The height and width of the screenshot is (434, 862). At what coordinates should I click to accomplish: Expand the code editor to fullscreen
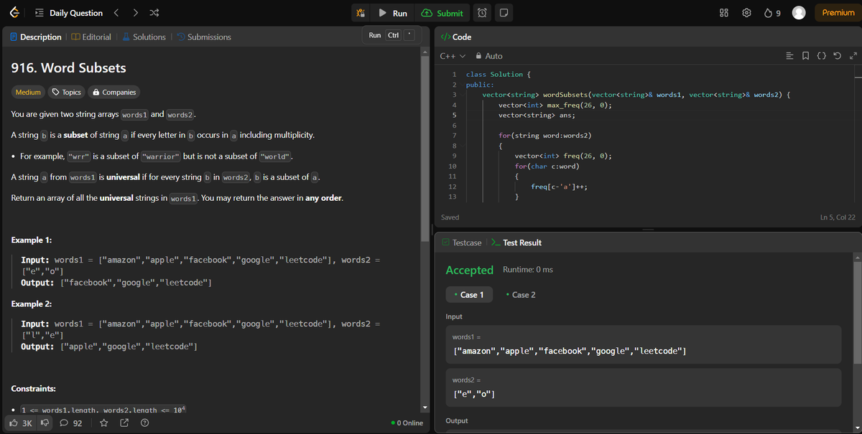click(853, 55)
